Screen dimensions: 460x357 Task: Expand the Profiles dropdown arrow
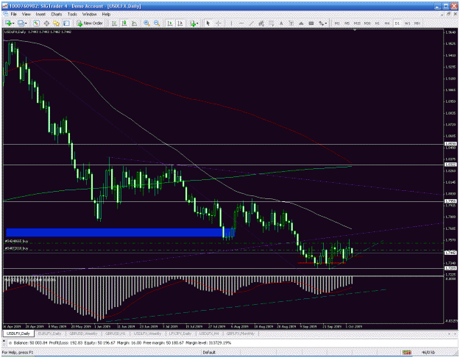click(26, 23)
